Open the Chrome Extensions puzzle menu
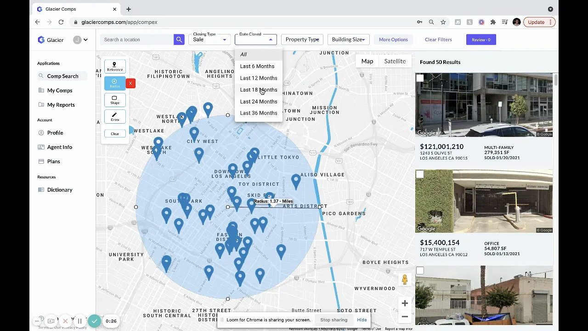 click(x=493, y=22)
